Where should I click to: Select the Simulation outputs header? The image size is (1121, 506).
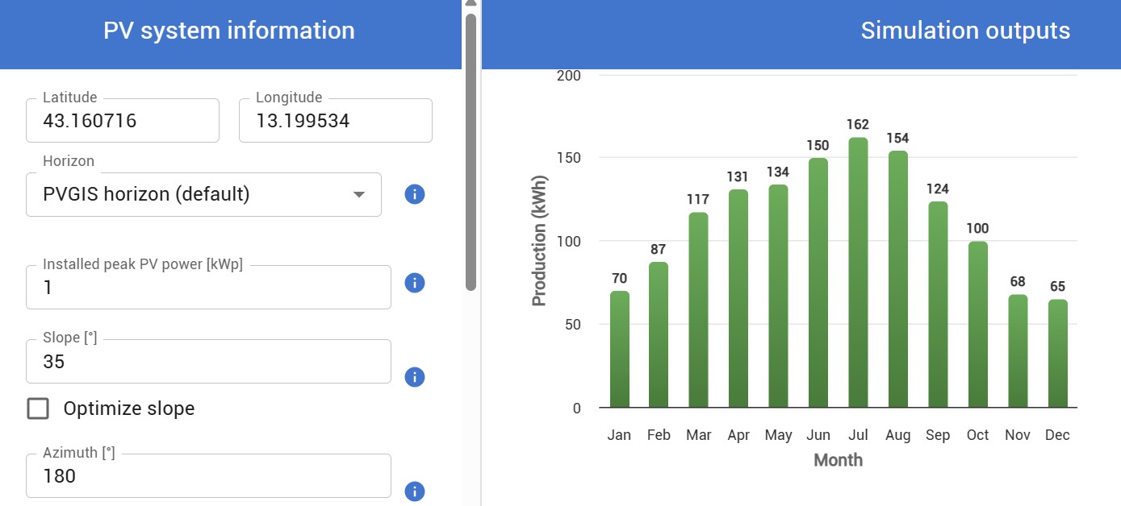tap(965, 31)
